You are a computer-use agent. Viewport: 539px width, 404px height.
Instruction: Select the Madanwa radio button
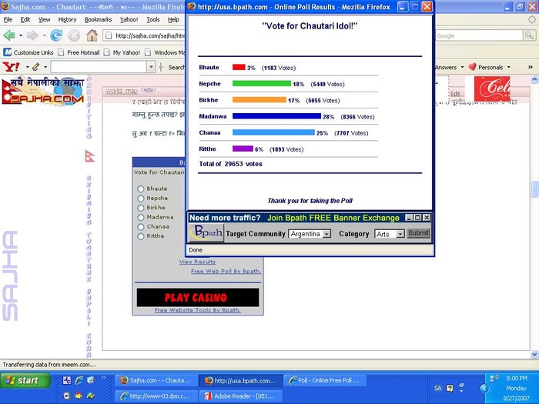coord(141,217)
